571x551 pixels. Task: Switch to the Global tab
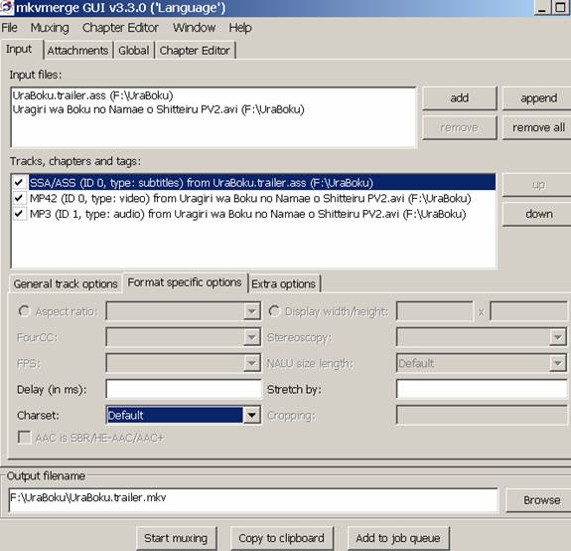tap(134, 51)
